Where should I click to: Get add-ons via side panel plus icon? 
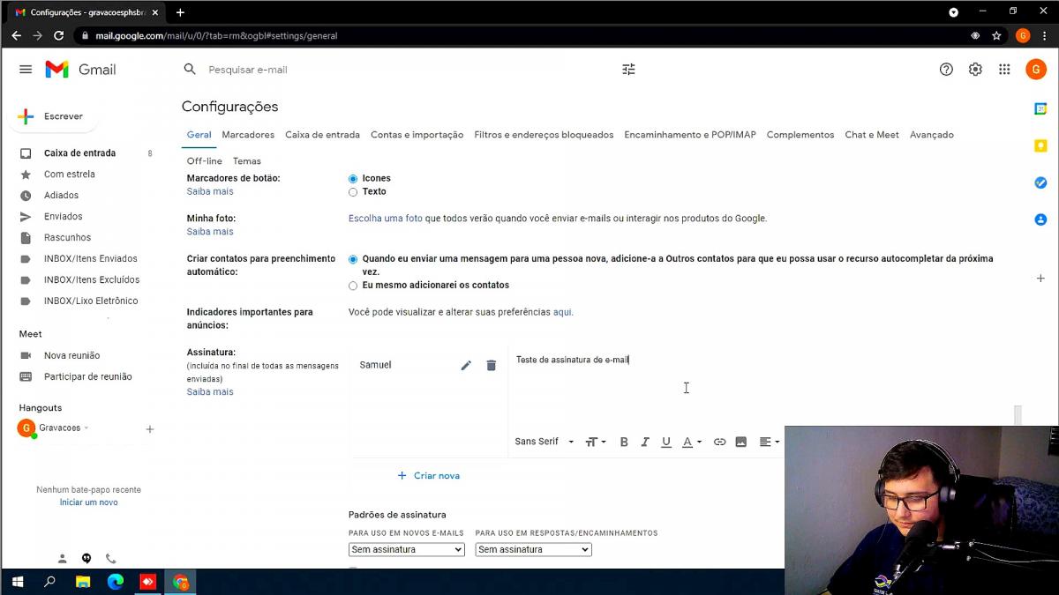1040,278
